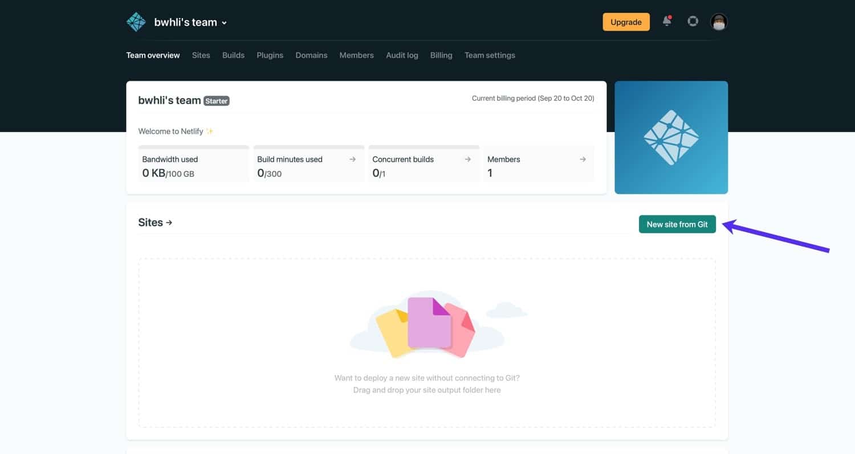Follow the Sites heading arrow link
The width and height of the screenshot is (855, 454).
[169, 222]
